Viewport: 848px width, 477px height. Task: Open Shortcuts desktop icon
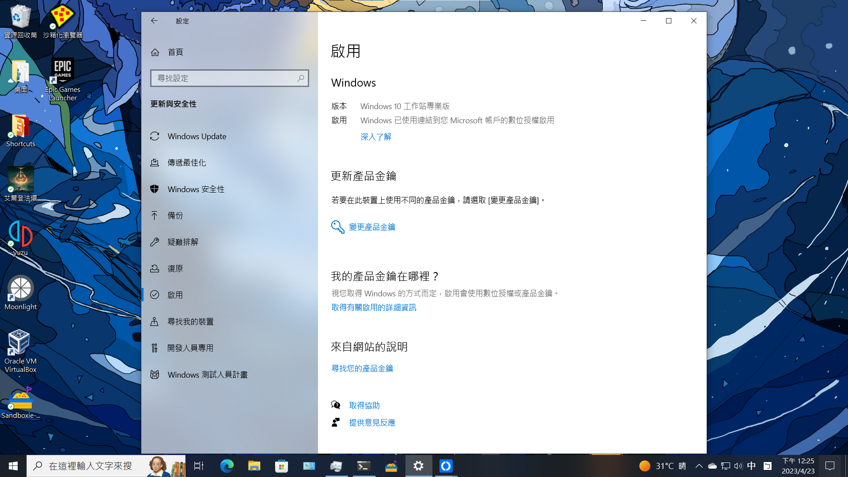[20, 131]
